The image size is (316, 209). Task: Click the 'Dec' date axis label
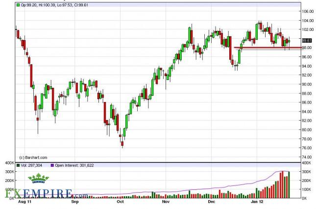point(212,202)
